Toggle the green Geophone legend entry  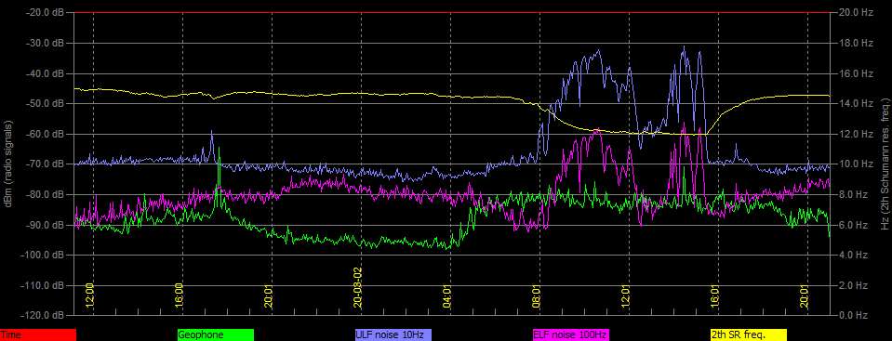[x=216, y=335]
